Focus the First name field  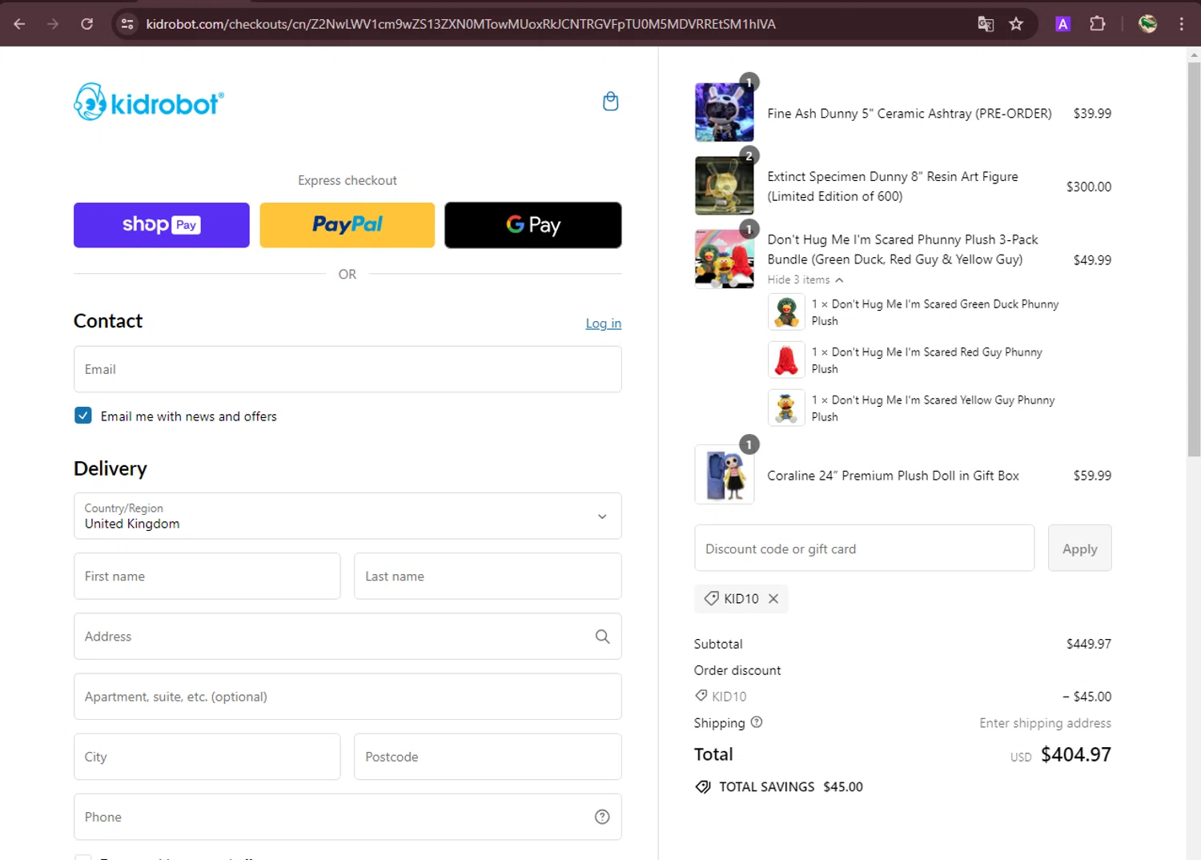tap(207, 577)
